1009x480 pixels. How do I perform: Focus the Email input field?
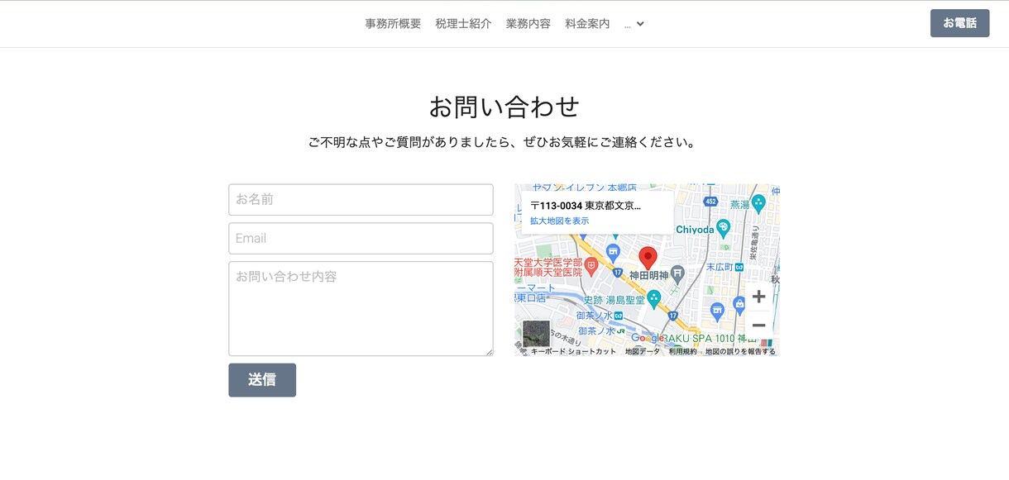point(361,239)
